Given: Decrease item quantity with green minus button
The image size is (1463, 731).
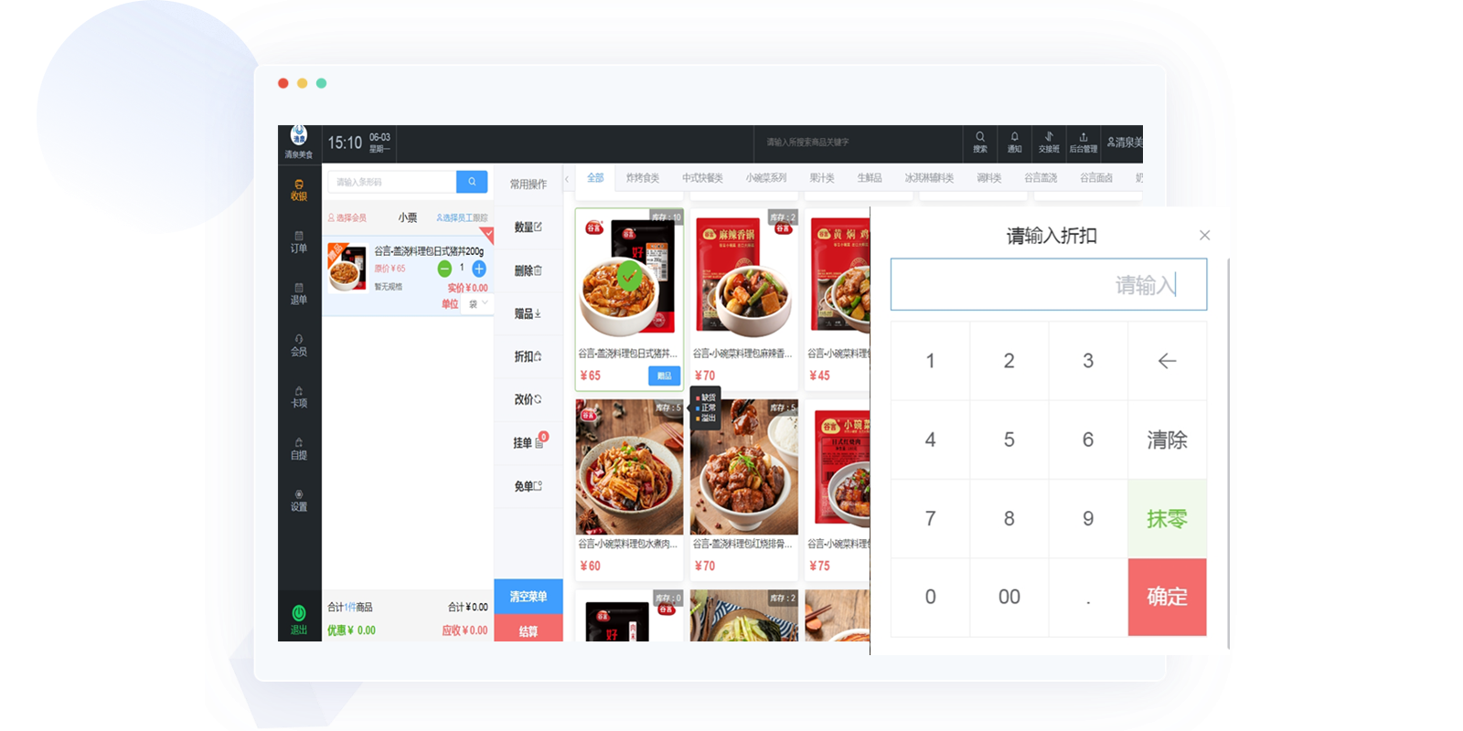Looking at the screenshot, I should tap(444, 269).
